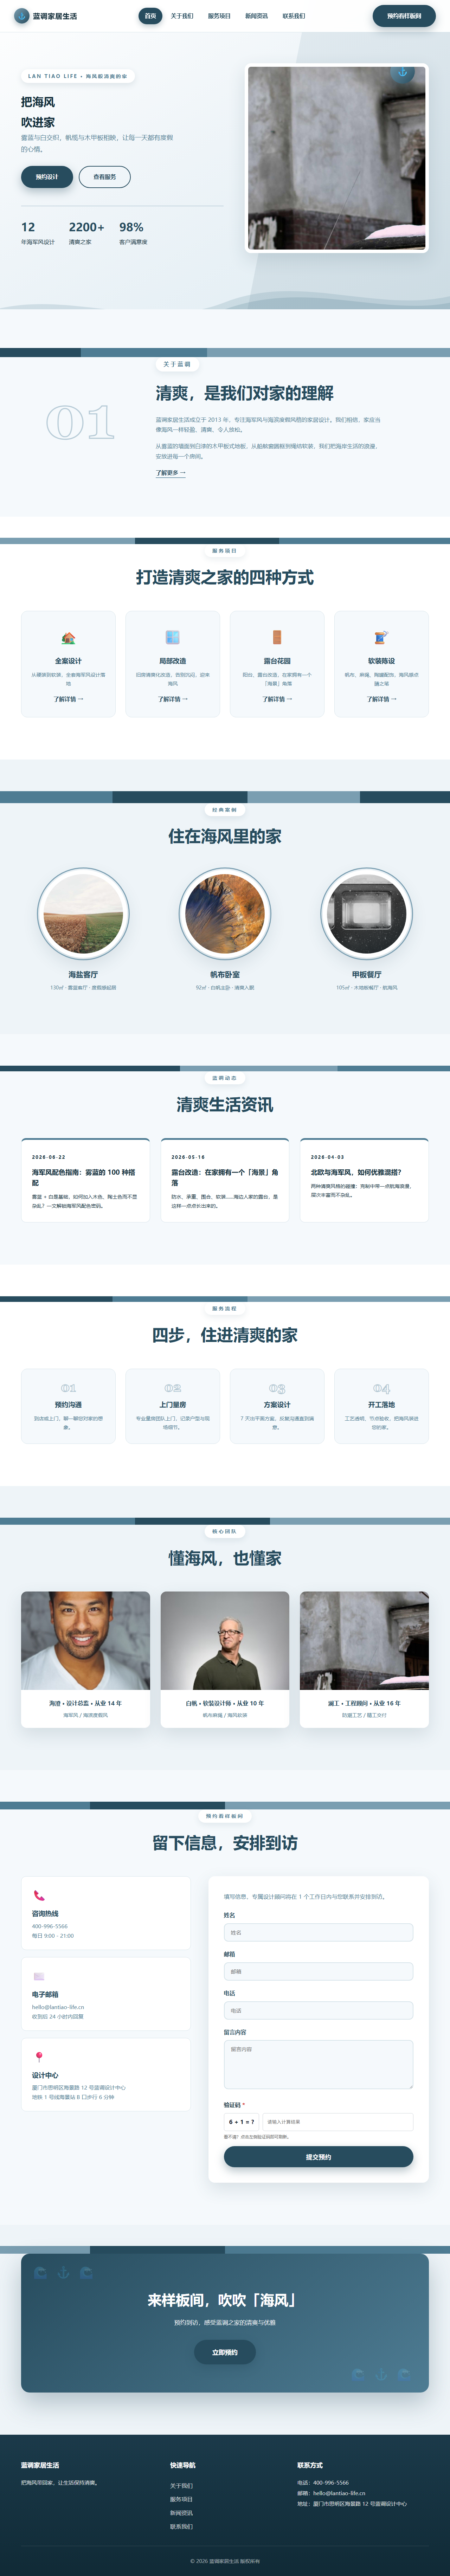The width and height of the screenshot is (450, 2576).
Task: Click the door icon above 露台花园
Action: coord(277,637)
